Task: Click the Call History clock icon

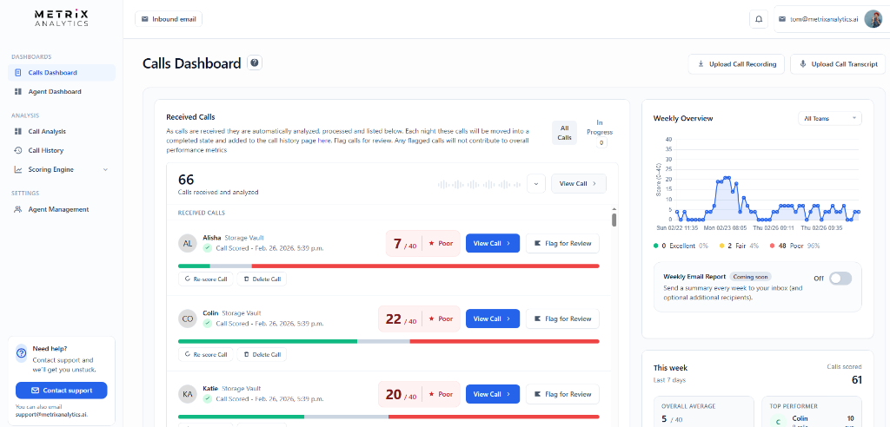Action: pos(17,150)
